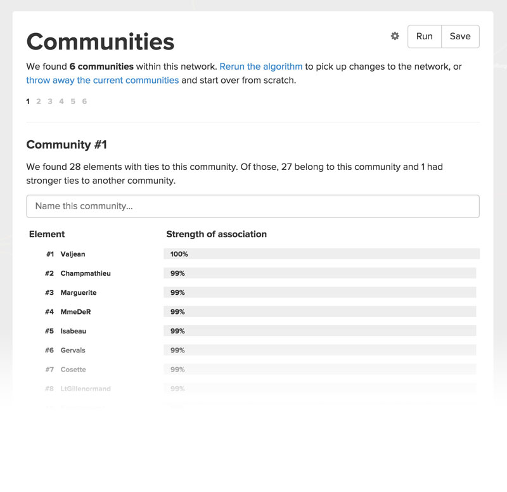This screenshot has height=492, width=507.
Task: Open community page 5
Action: click(x=73, y=101)
